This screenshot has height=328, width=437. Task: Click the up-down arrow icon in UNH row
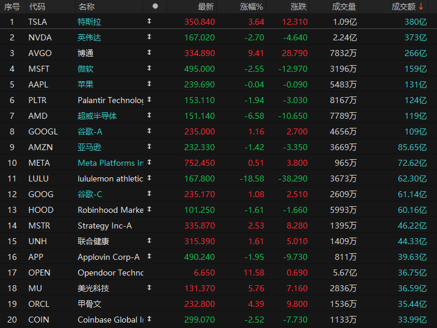pos(149,241)
